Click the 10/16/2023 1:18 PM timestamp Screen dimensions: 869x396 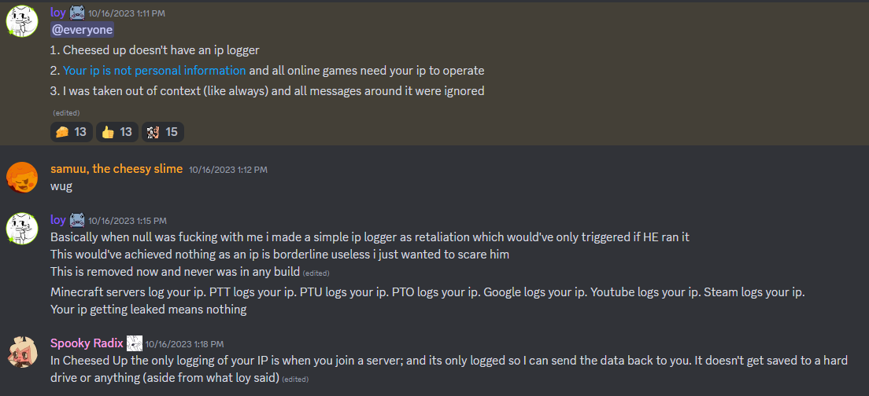coord(184,344)
